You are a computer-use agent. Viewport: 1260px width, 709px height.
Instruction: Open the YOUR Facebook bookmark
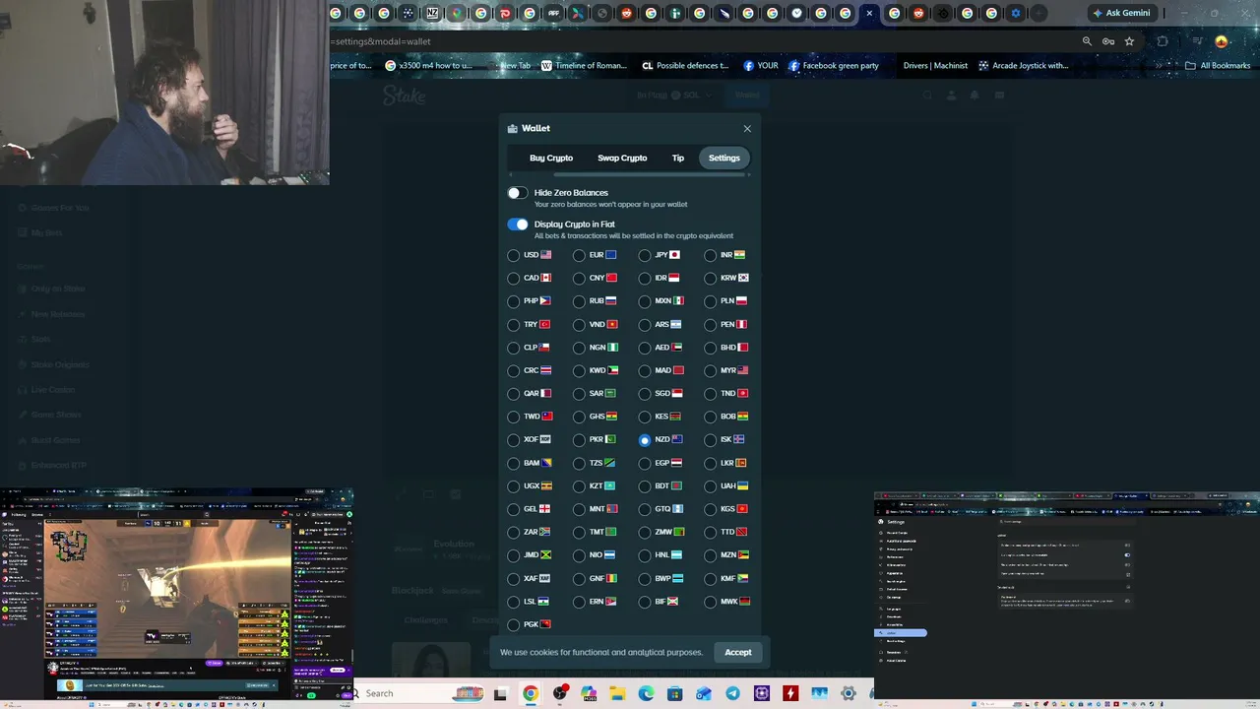[761, 66]
